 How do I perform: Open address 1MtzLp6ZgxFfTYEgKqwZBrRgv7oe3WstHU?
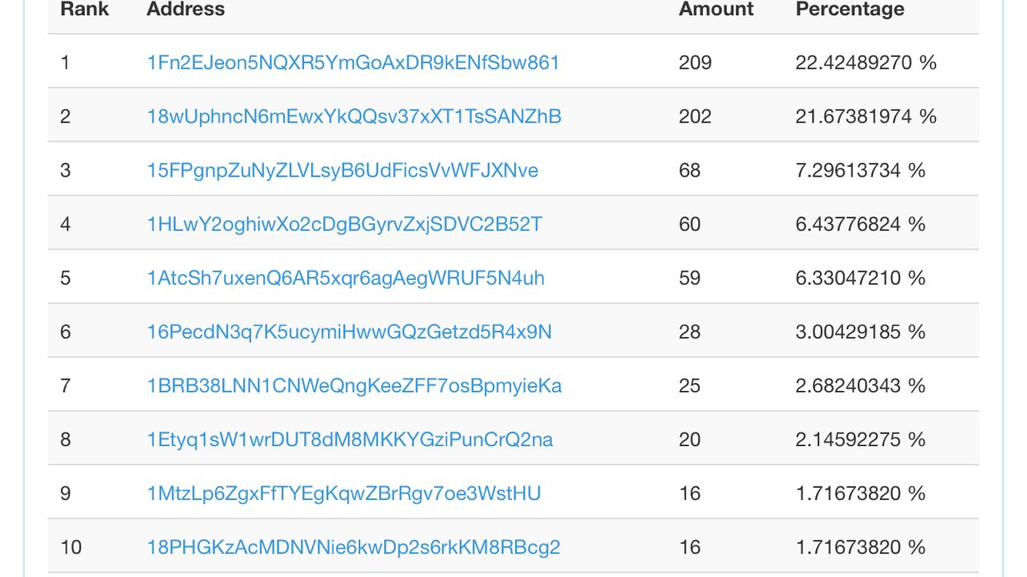(344, 493)
